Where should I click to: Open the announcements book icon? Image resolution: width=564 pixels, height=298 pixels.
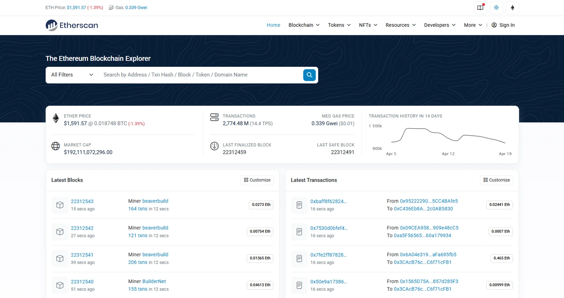coord(480,8)
